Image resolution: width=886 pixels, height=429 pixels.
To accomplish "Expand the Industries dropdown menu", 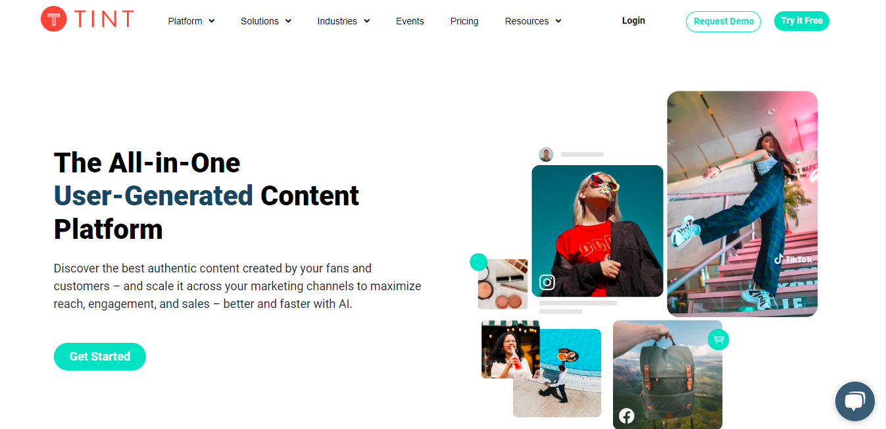I will 343,21.
